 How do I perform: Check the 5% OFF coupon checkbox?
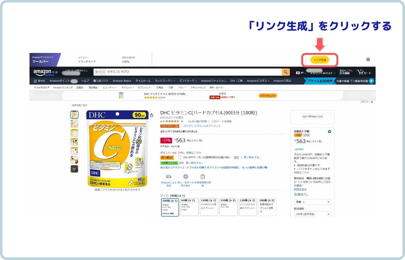pyautogui.click(x=180, y=157)
